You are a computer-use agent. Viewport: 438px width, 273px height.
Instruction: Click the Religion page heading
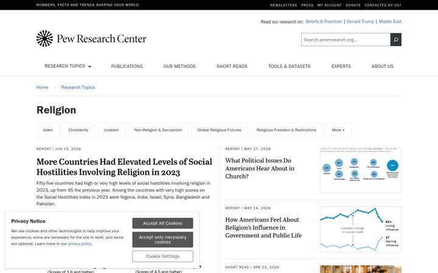[x=56, y=110]
